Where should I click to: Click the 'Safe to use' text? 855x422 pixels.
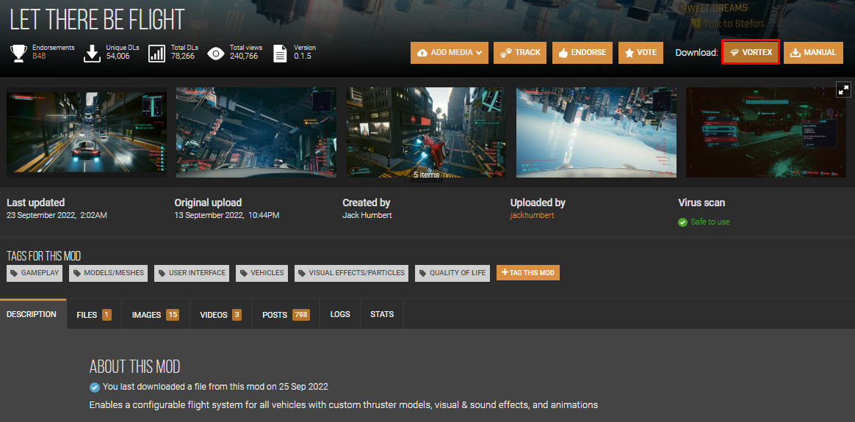(710, 222)
